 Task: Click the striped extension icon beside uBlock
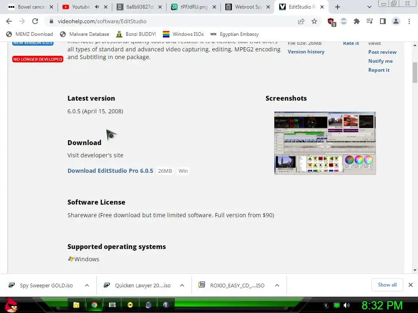(344, 21)
